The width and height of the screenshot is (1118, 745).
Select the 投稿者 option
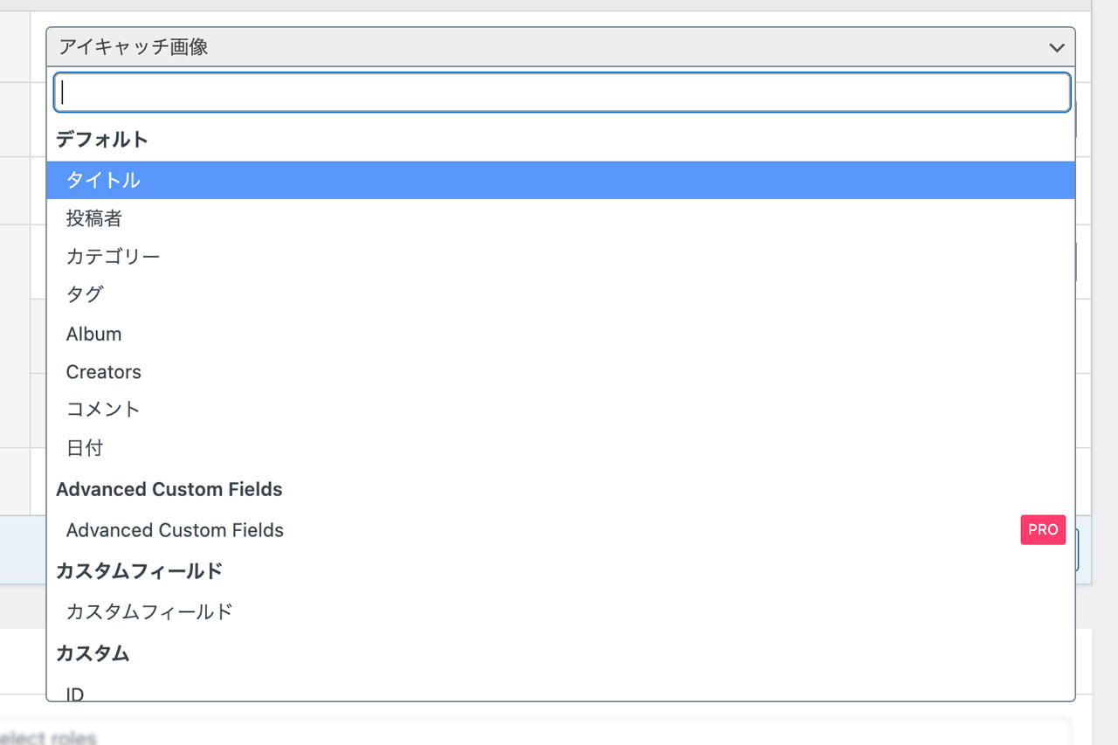click(x=94, y=218)
